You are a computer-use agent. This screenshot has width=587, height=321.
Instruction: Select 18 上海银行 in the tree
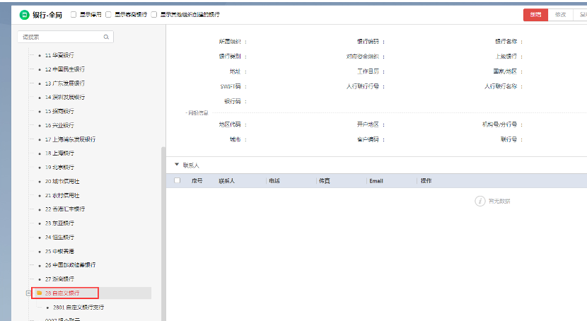59,153
